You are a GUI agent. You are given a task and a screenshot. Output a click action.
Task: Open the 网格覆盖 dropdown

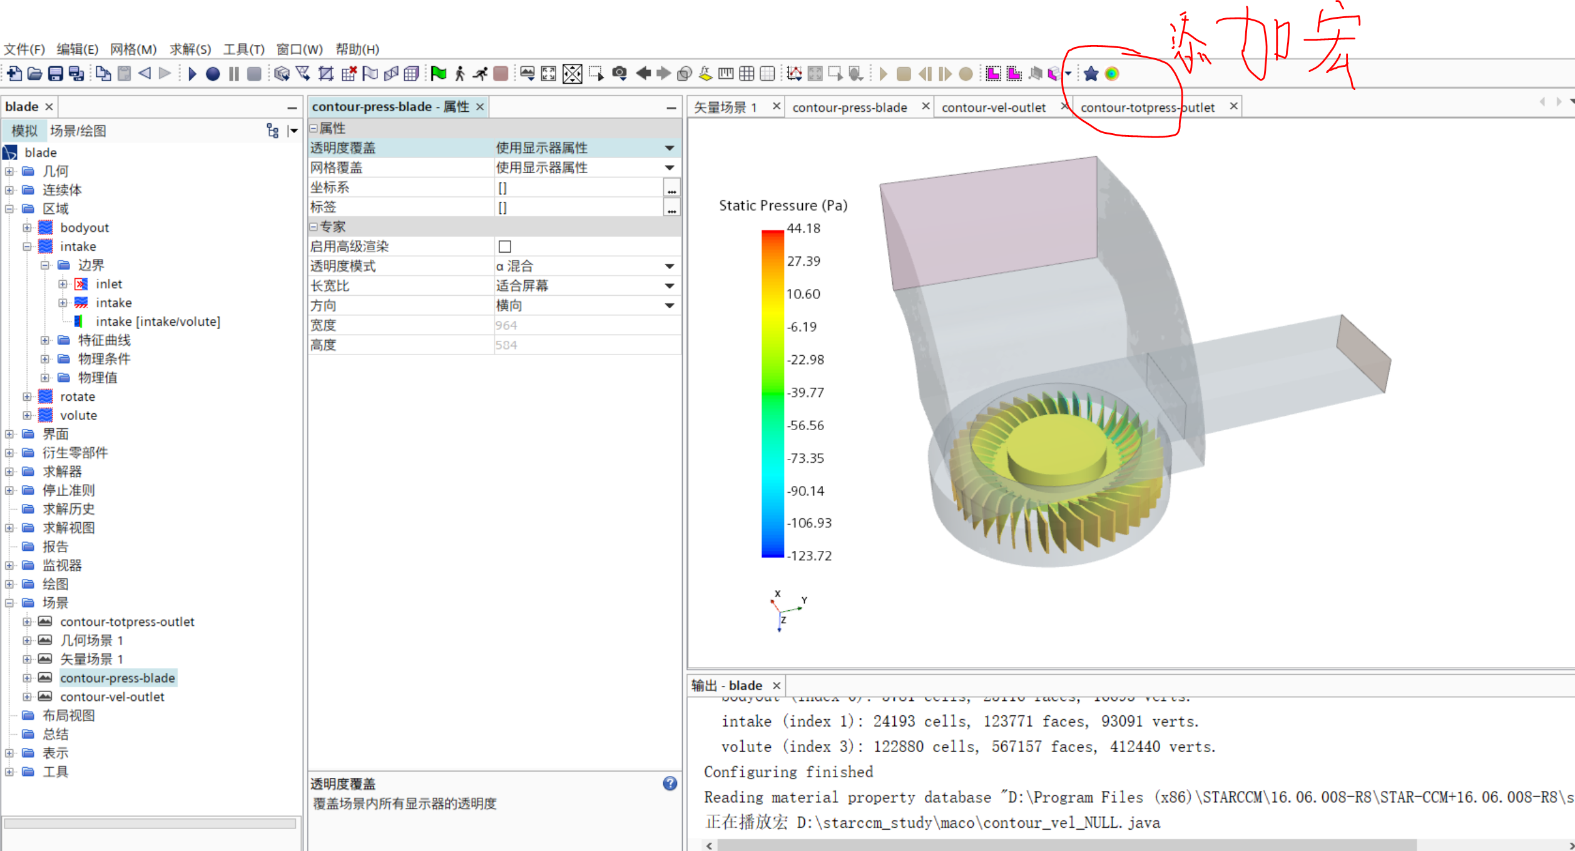[670, 168]
